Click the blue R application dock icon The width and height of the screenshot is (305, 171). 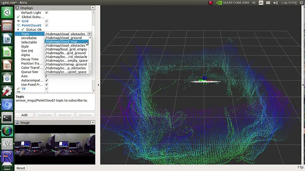click(x=7, y=157)
